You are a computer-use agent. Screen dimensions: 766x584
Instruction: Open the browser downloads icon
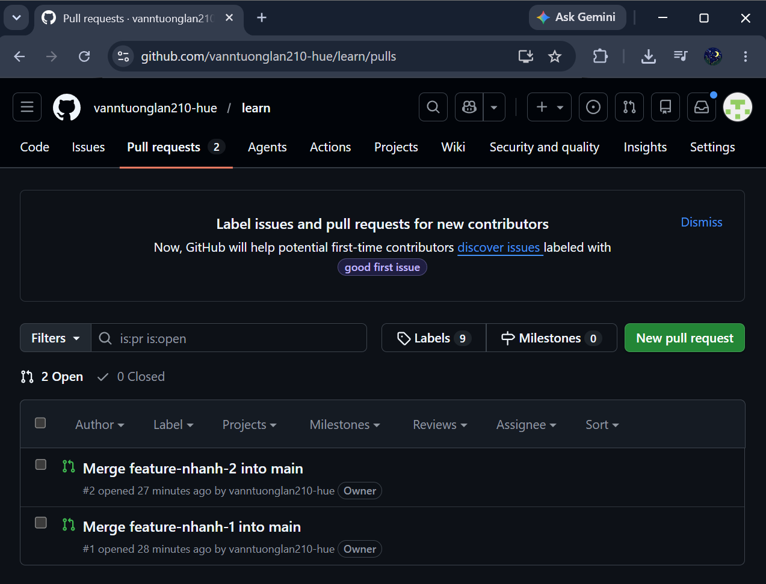(x=649, y=56)
